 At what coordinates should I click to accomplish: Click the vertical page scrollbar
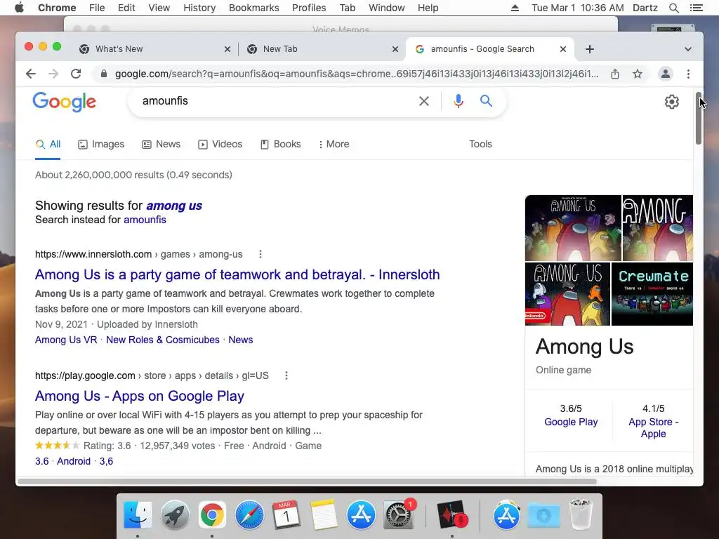(x=699, y=118)
